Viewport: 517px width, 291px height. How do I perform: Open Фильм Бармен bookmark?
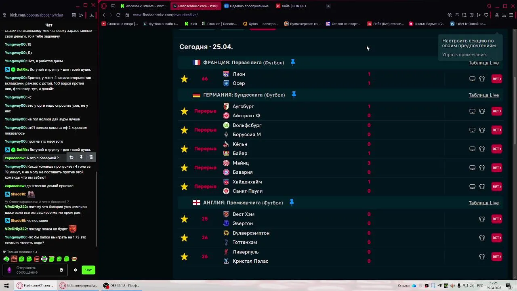(x=427, y=24)
